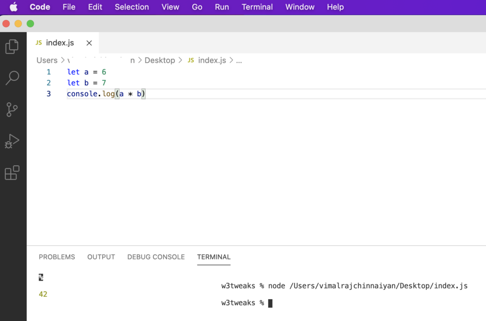The image size is (486, 321).
Task: Click the node command path in terminal
Action: (378, 286)
